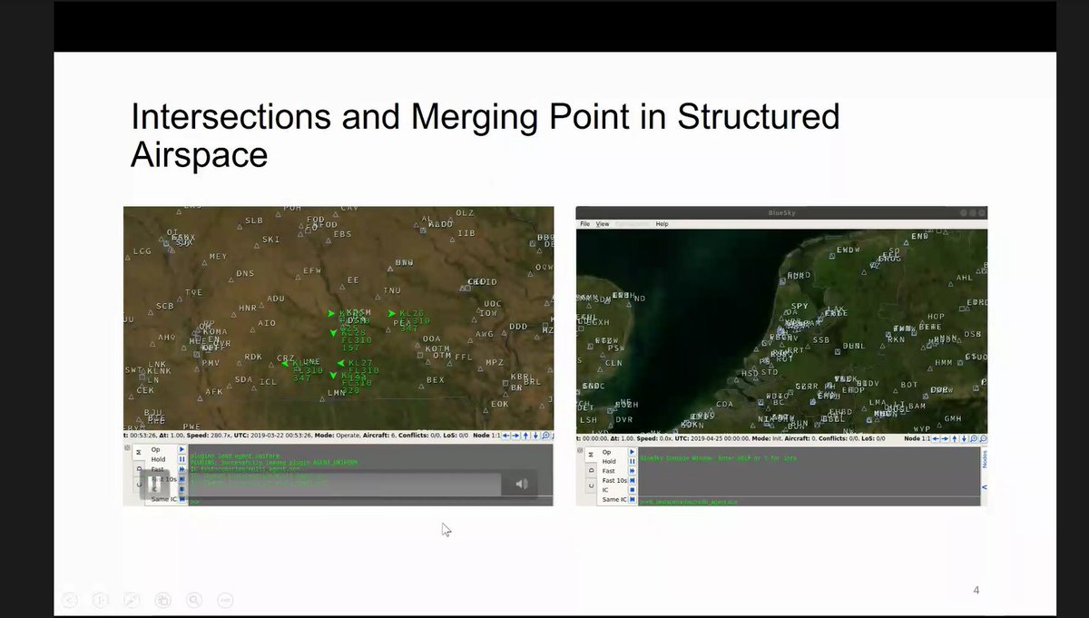Click the Fast 10s label in right window
The width and height of the screenshot is (1089, 618).
click(x=614, y=480)
